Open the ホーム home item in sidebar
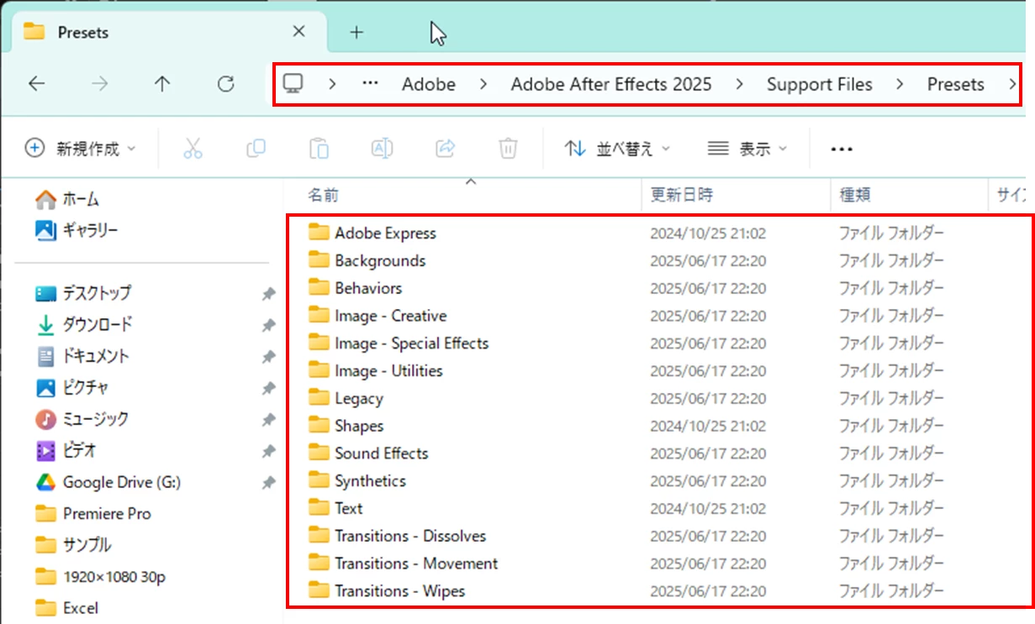 tap(67, 200)
